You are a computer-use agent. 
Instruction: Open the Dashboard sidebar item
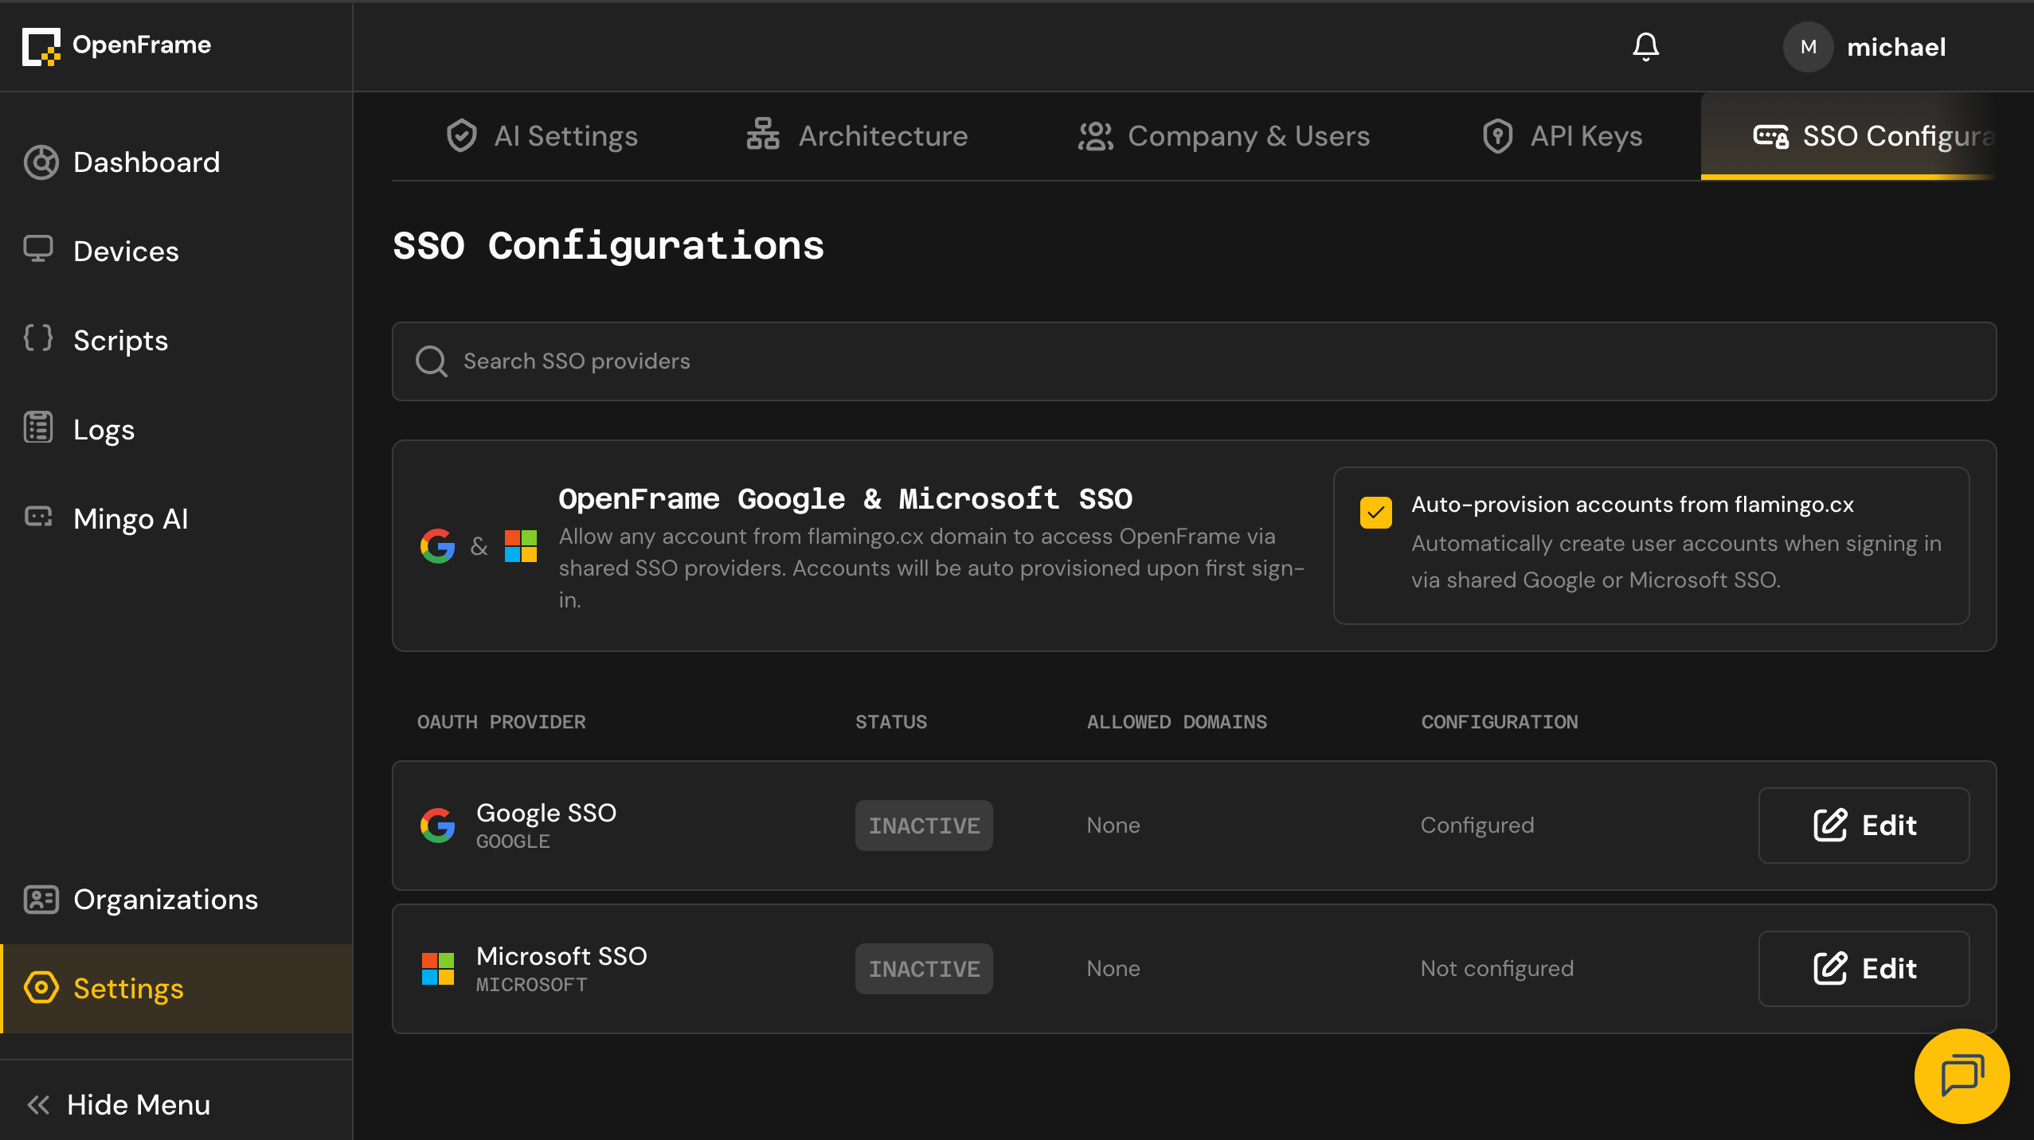pyautogui.click(x=176, y=162)
